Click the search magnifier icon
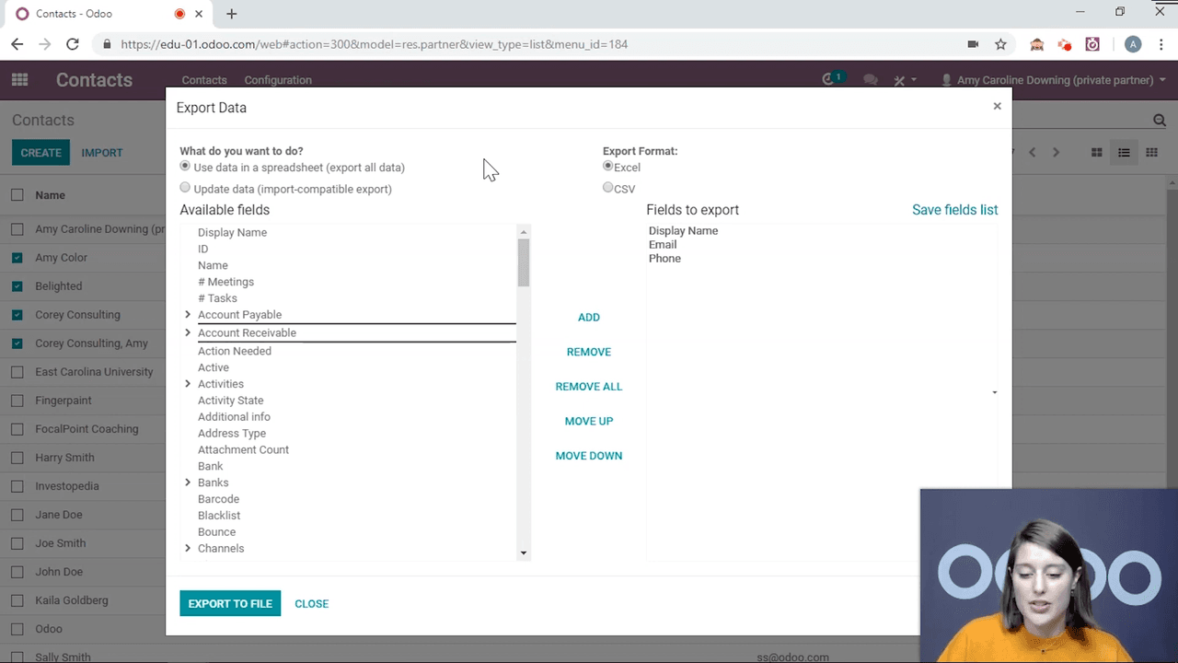Screen dimensions: 1178x663 1159,120
